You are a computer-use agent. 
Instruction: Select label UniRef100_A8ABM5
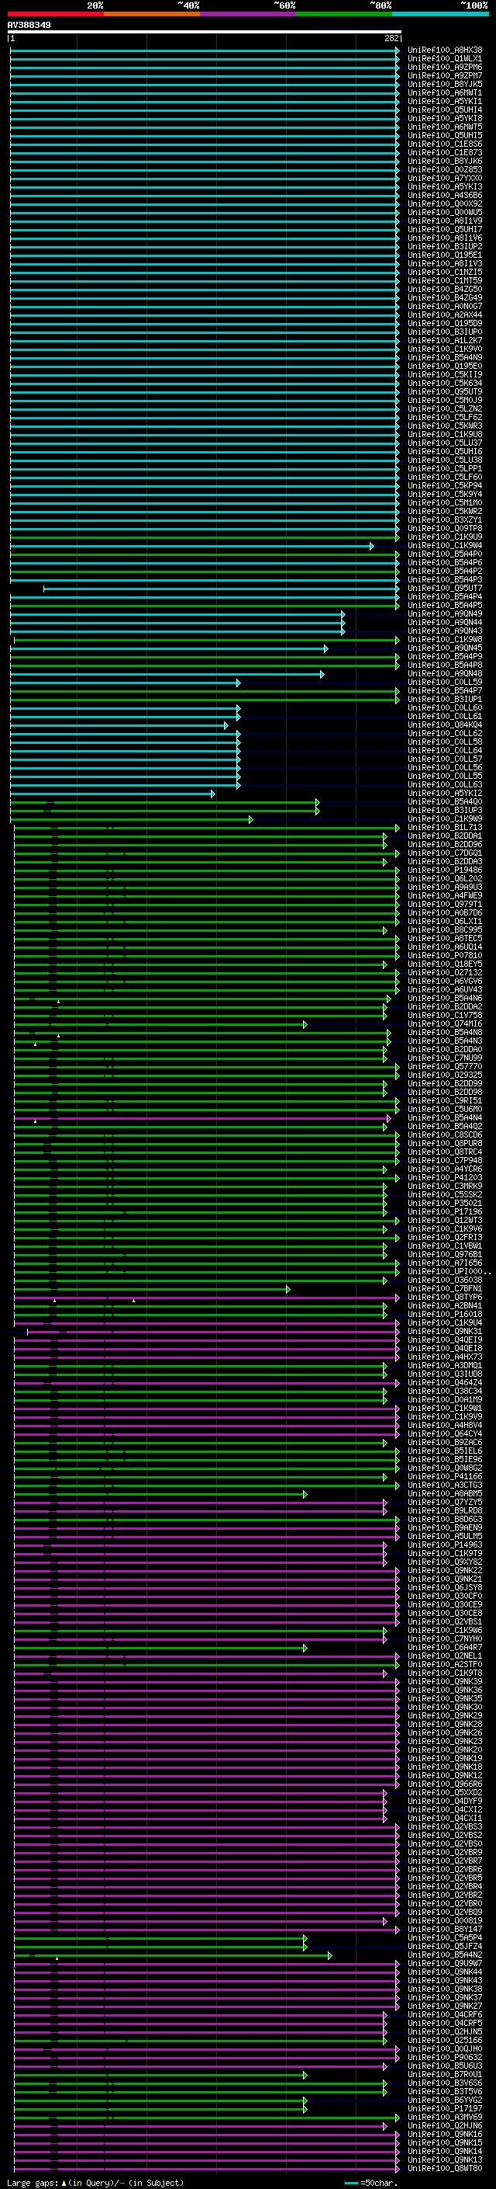point(444,1493)
